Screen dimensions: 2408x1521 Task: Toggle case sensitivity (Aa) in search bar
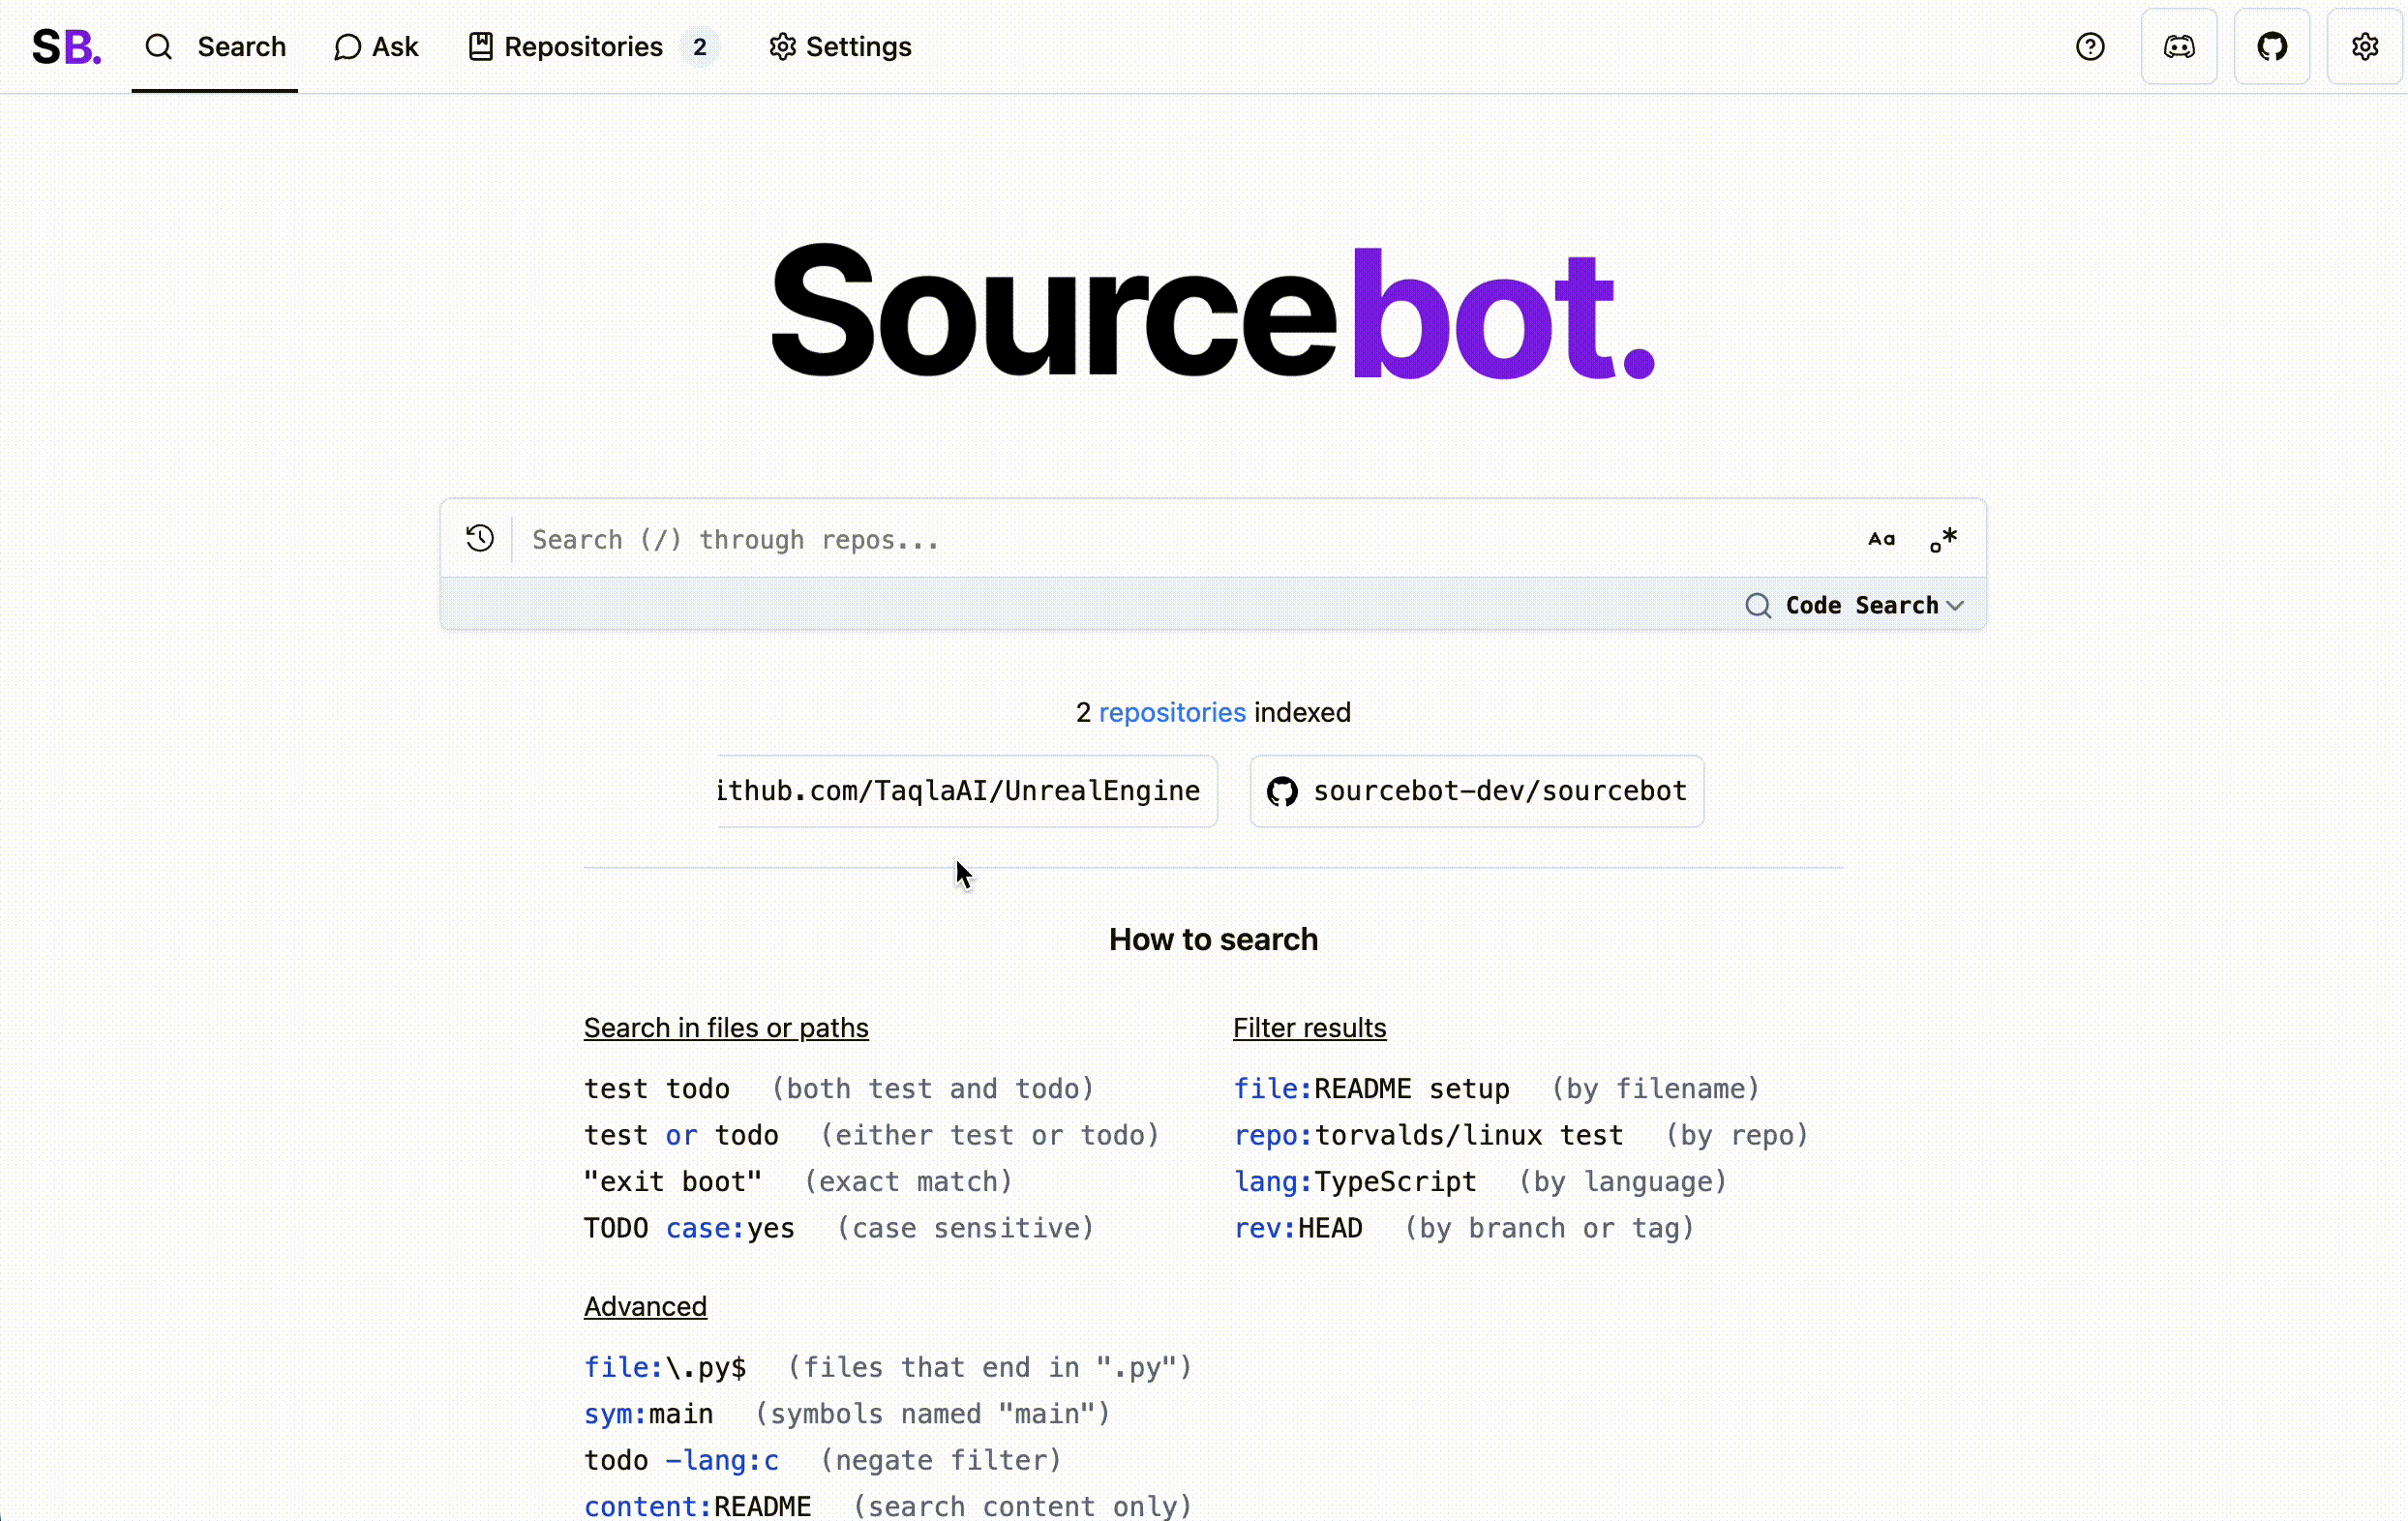pyautogui.click(x=1881, y=539)
